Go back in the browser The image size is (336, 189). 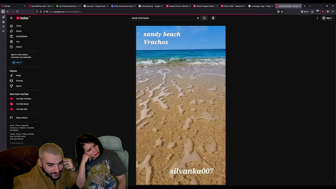click(8, 12)
